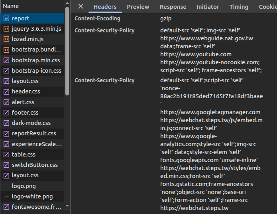Click the gzip header value
The width and height of the screenshot is (277, 214).
(x=166, y=19)
